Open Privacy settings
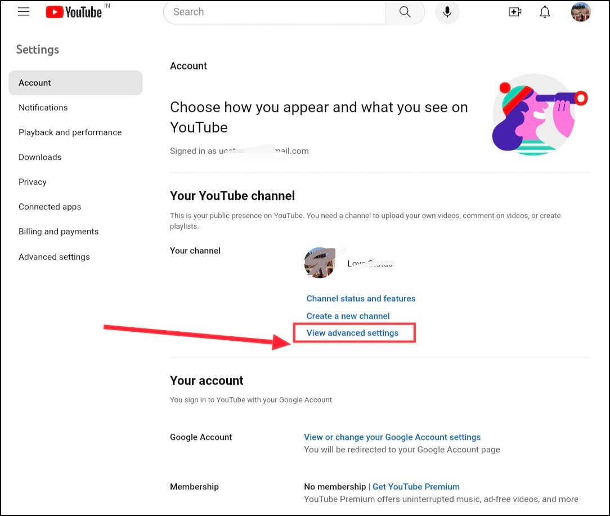Viewport: 610px width, 516px height. (x=33, y=182)
